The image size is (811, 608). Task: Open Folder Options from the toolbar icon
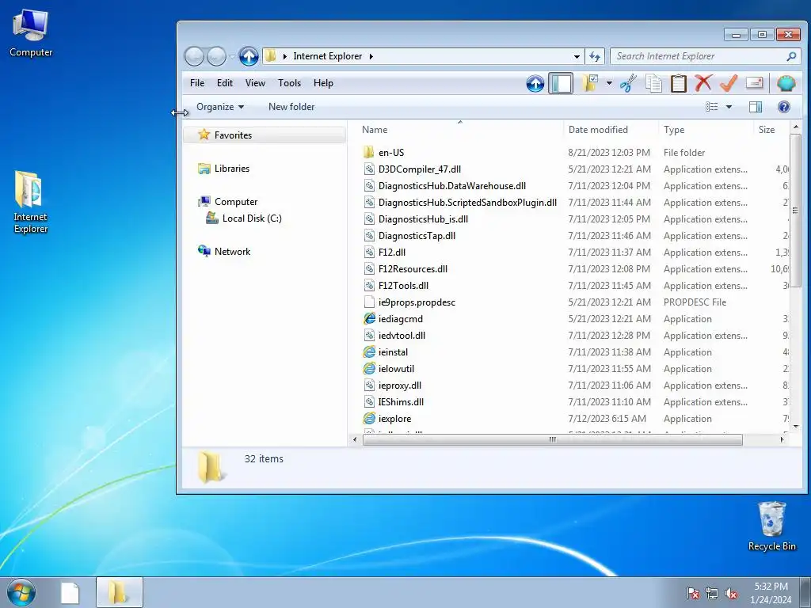(590, 83)
